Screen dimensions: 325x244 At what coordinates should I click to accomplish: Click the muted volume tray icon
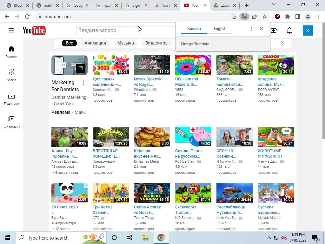284,238
